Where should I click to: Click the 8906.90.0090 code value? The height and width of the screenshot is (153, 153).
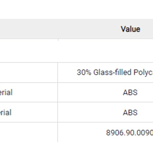point(129,133)
